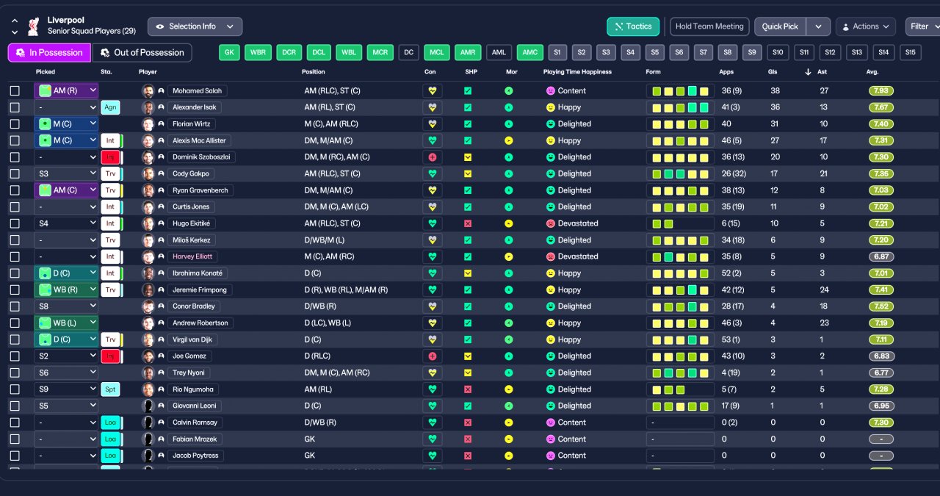
Task: Open the Filter dropdown
Action: click(x=922, y=26)
